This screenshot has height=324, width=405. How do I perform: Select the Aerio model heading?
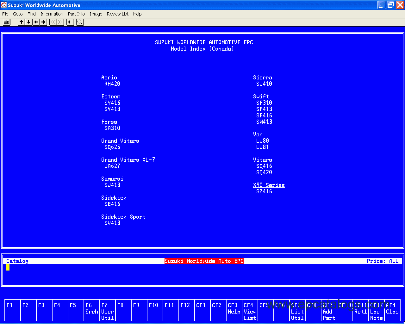(109, 78)
